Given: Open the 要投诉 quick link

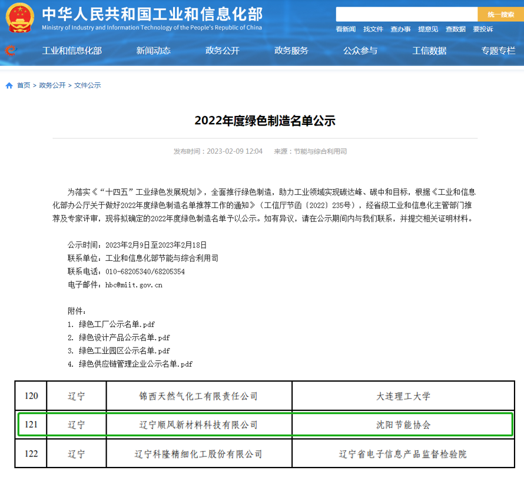Looking at the screenshot, I should 483,29.
